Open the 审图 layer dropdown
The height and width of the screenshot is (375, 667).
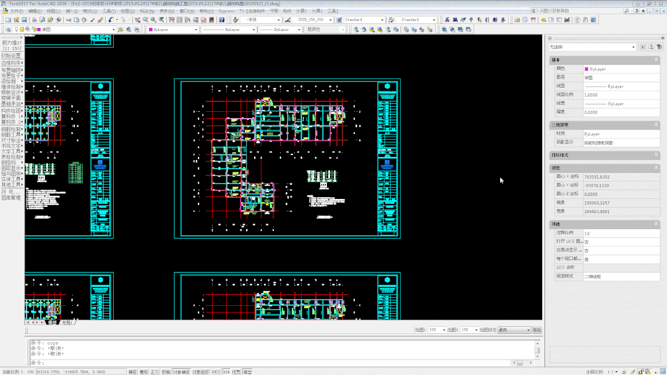click(x=113, y=29)
